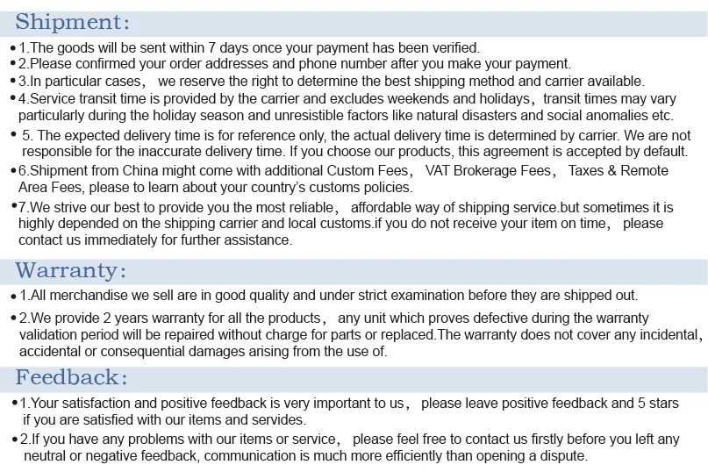Click the text about goods sent within 7 days
Viewport: 708px width, 472px height.
249,48
